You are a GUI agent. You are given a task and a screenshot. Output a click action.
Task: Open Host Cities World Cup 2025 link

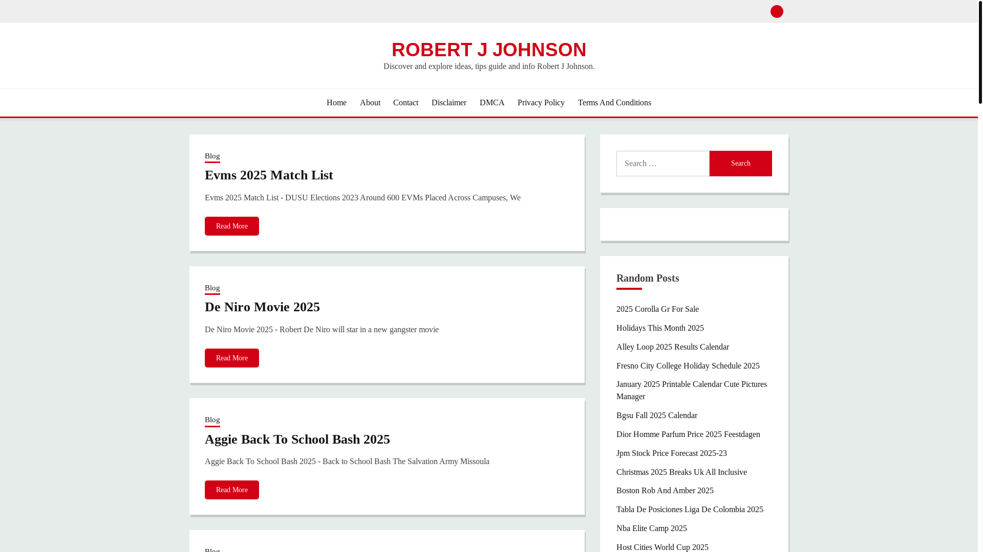coord(663,547)
